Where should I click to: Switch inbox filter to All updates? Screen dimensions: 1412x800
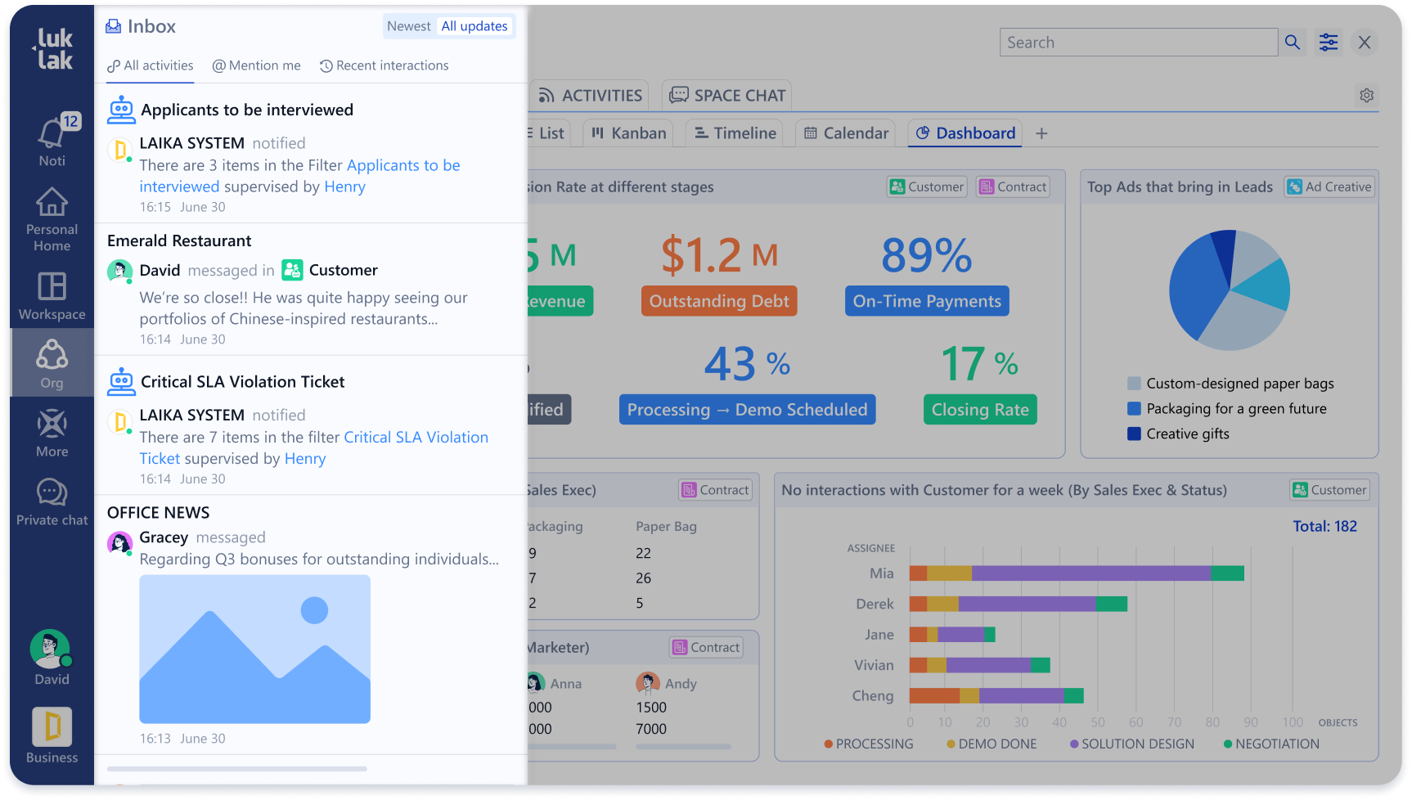tap(474, 26)
